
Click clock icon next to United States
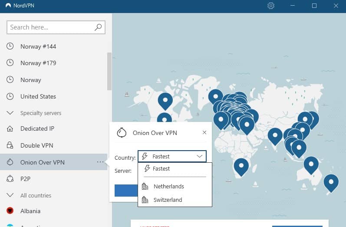coord(10,96)
